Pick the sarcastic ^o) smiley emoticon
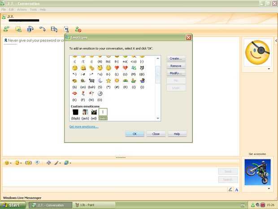278x209 pixels. click(100, 68)
